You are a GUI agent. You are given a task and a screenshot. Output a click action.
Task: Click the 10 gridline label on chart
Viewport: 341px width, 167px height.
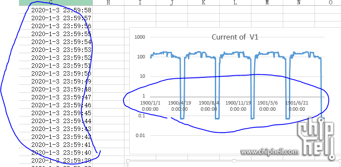click(142, 76)
